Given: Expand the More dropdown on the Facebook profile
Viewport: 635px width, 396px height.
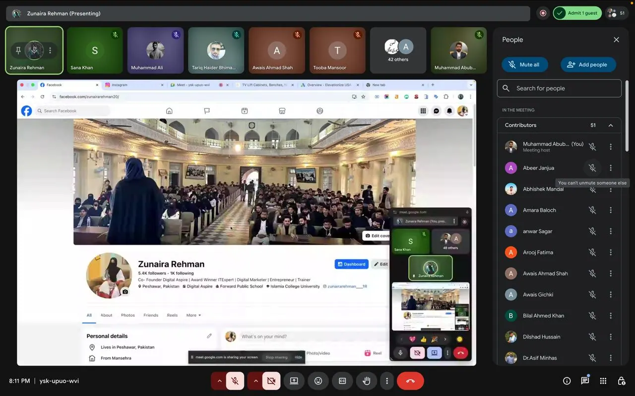Looking at the screenshot, I should coord(193,315).
